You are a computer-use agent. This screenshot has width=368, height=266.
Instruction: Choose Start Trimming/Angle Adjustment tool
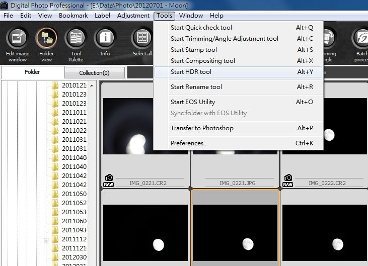(x=239, y=39)
